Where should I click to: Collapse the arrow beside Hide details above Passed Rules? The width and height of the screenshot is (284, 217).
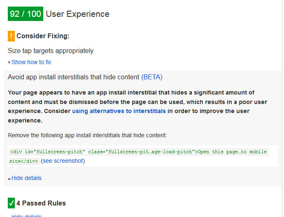[x=9, y=178]
